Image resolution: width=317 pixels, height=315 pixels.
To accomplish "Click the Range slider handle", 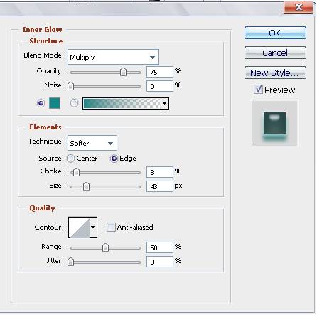I will (105, 248).
